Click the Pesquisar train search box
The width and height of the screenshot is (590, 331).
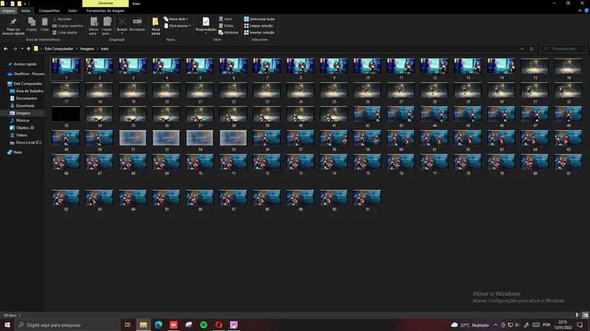coord(563,48)
